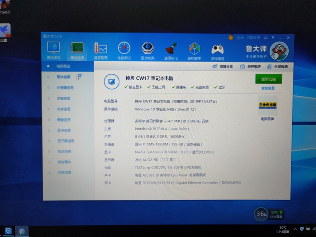
Task: Open 装机推荐 software recommendations
Action: 194,51
